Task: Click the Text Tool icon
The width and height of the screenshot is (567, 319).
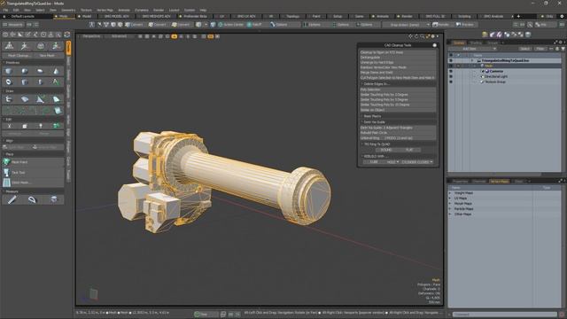Action: [6, 173]
